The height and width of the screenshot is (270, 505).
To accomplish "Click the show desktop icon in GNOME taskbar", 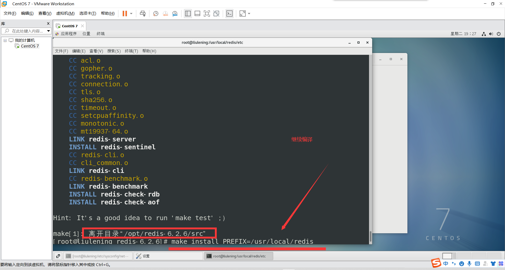I will 58,256.
